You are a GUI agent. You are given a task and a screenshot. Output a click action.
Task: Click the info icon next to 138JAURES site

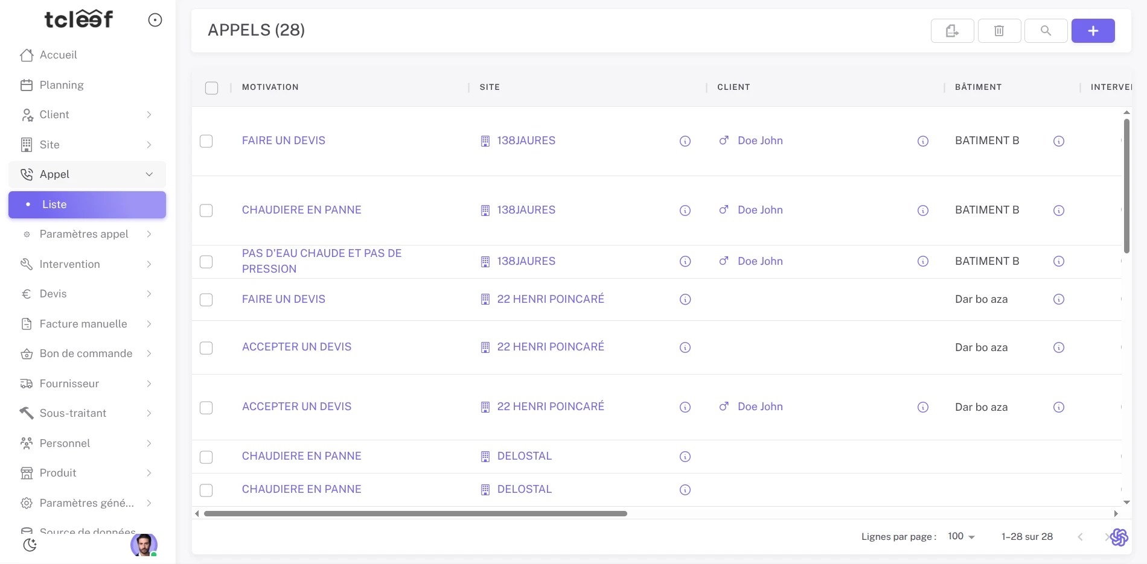point(685,141)
